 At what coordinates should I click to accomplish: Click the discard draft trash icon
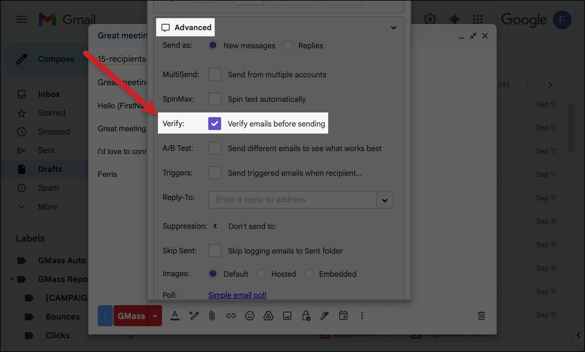481,316
